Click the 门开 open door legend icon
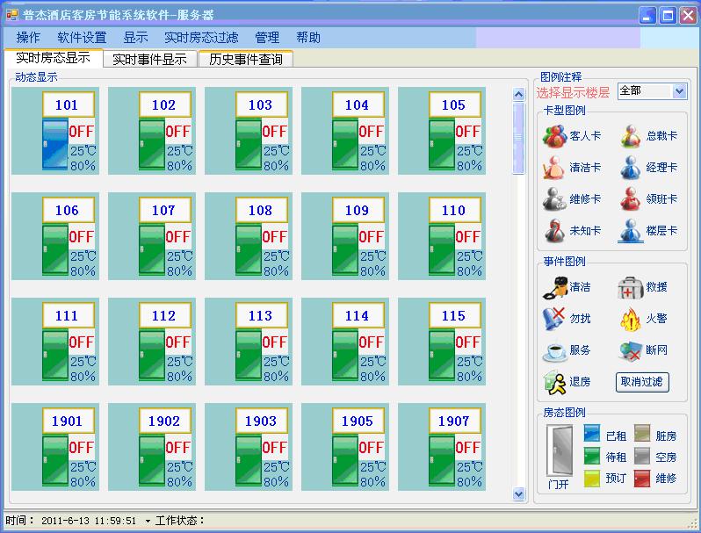Image resolution: width=701 pixels, height=533 pixels. (559, 452)
